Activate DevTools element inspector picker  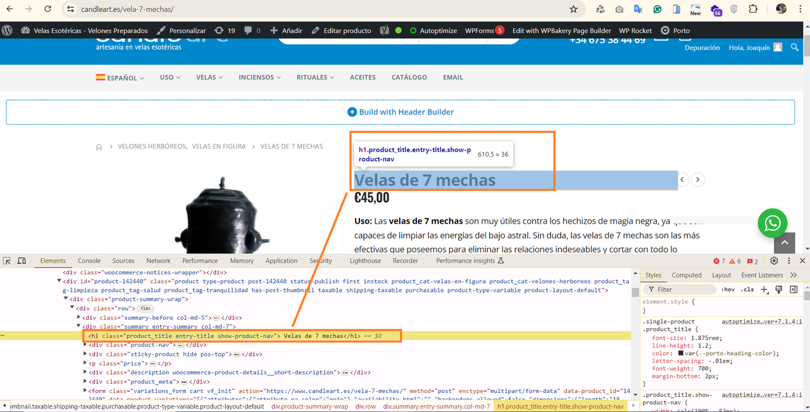(x=7, y=260)
